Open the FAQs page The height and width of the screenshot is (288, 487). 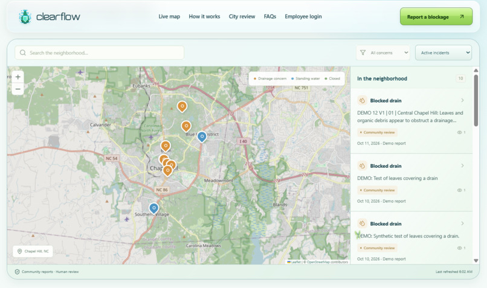point(270,16)
